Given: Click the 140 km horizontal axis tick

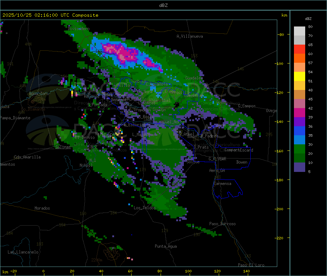Looking at the screenshot, I should point(246,271).
